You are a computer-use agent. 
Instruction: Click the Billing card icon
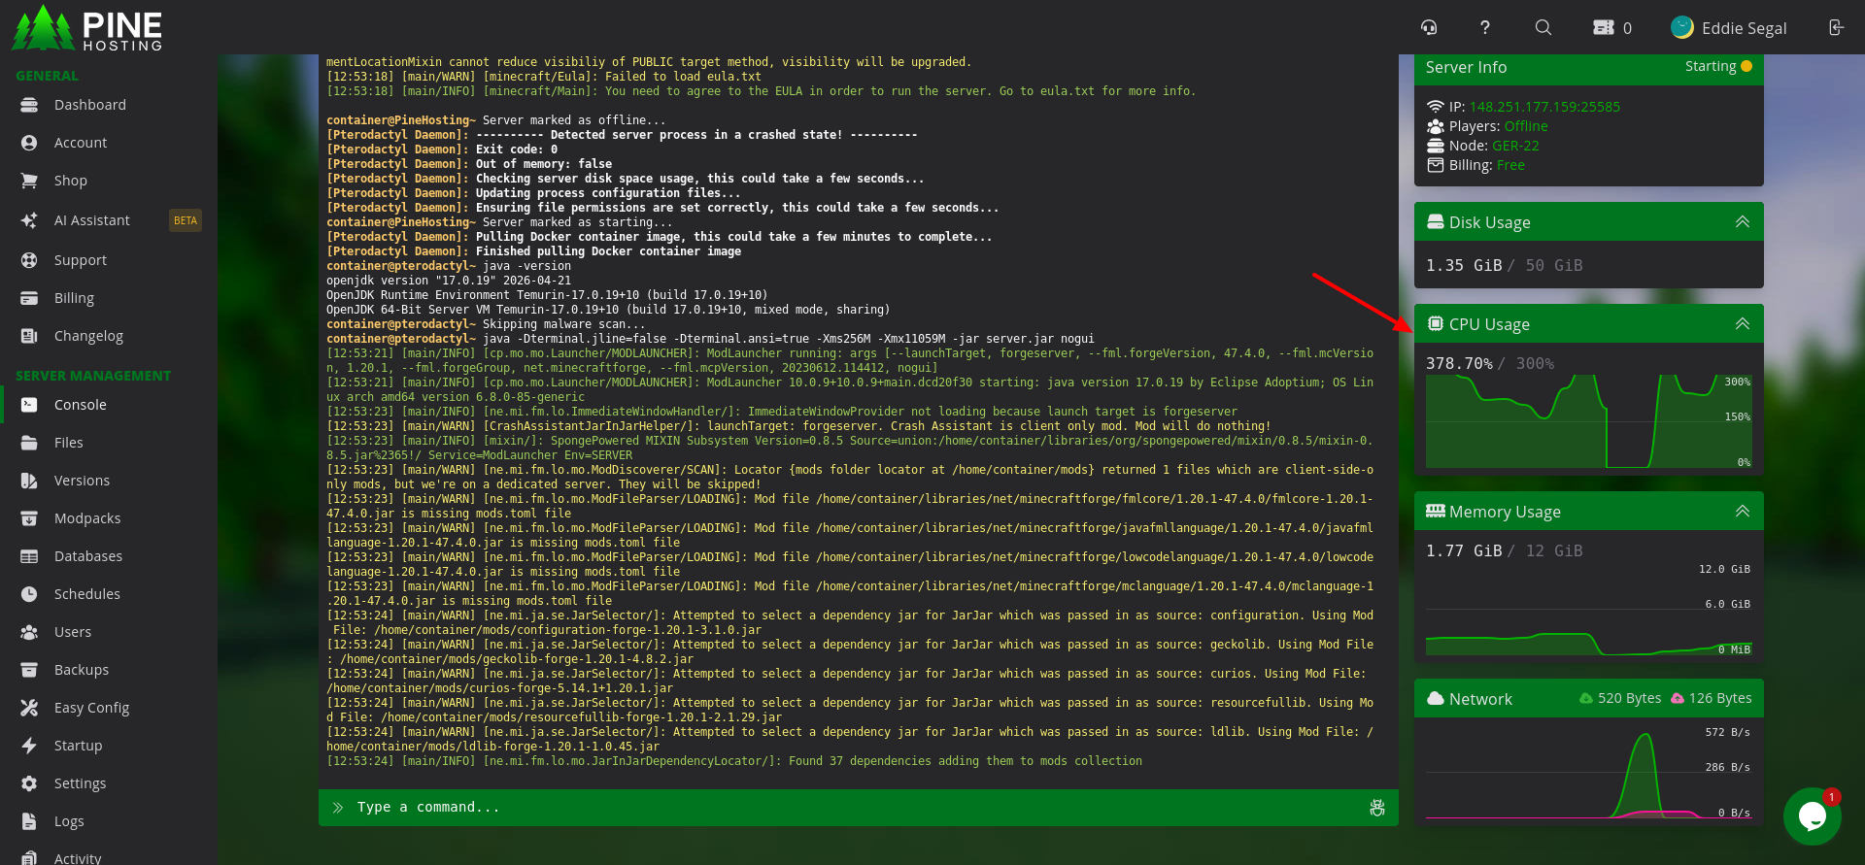pyautogui.click(x=29, y=298)
